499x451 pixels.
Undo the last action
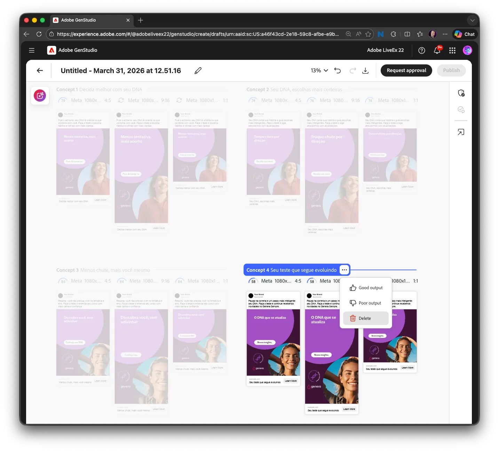(x=338, y=71)
